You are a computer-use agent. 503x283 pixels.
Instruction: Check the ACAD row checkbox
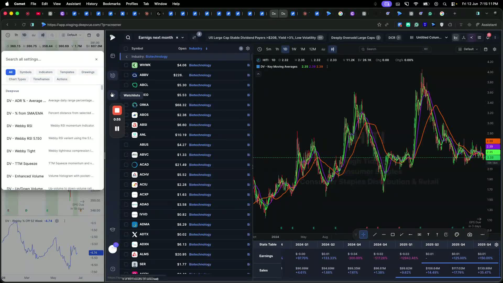tap(126, 165)
